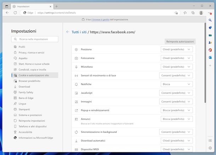
Task: Open Family Safety section
Action: 35,92
